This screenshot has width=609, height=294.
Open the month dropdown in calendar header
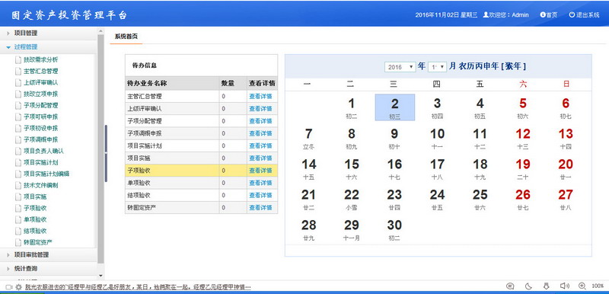point(437,67)
